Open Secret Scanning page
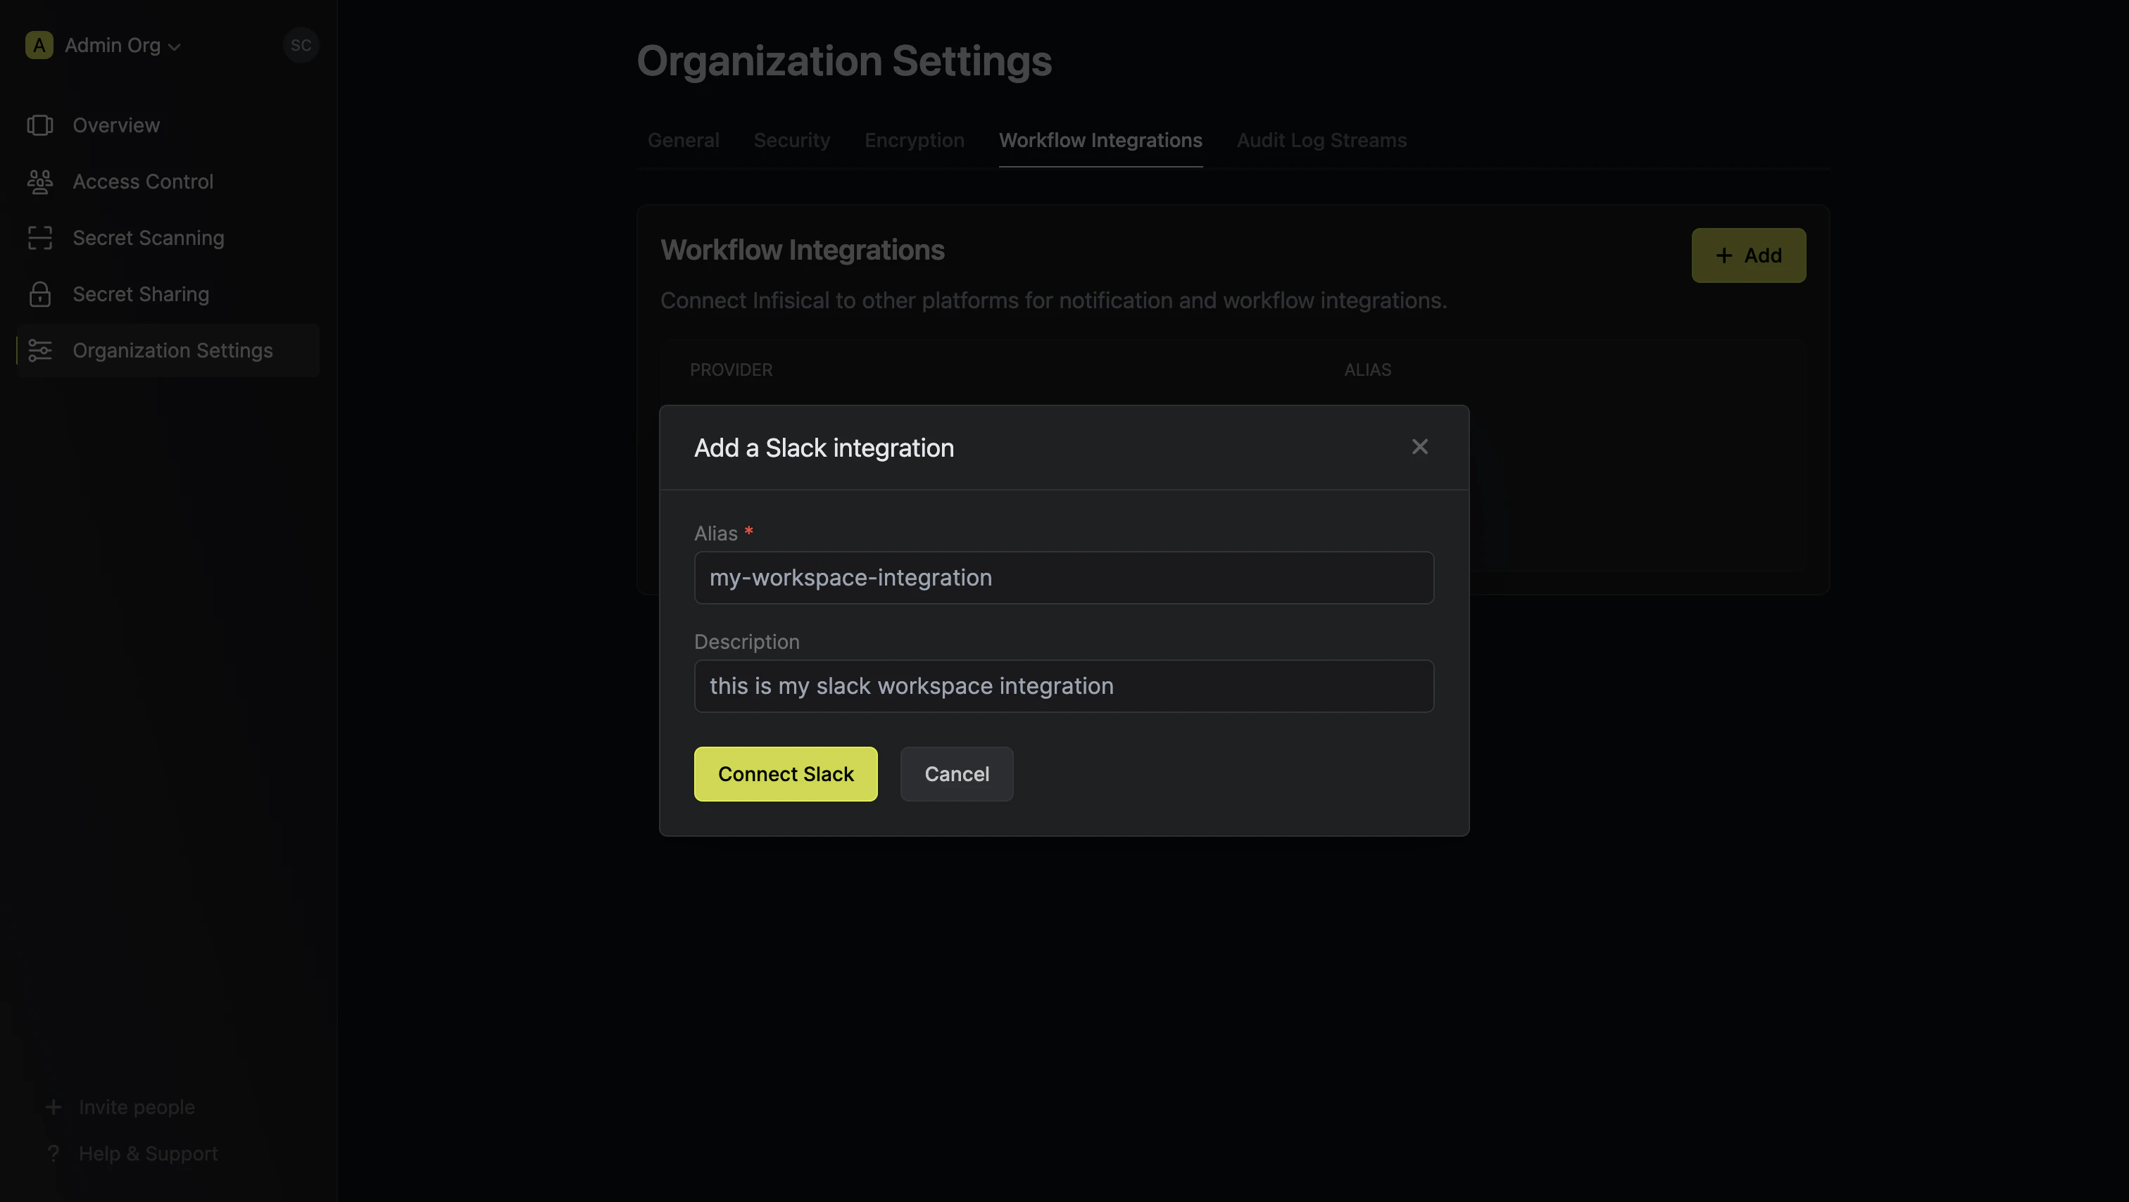This screenshot has height=1202, width=2129. point(168,238)
